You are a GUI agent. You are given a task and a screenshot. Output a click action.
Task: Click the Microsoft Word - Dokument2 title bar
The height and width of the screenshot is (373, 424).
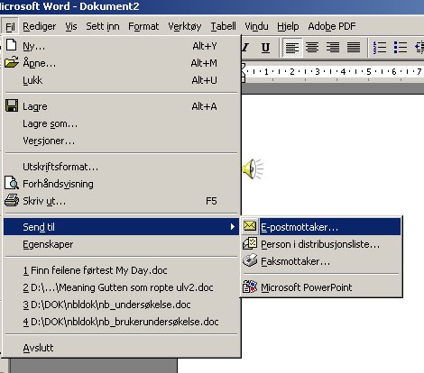[x=212, y=6]
